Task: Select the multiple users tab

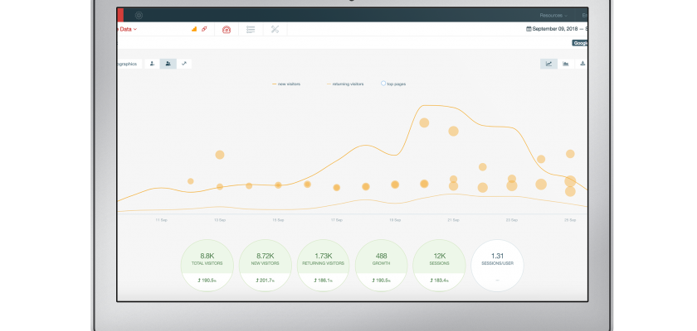Action: [168, 63]
